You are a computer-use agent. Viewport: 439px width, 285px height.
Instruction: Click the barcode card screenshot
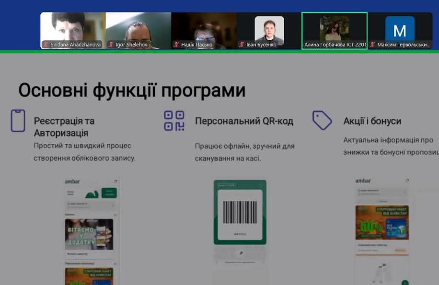[x=240, y=212]
